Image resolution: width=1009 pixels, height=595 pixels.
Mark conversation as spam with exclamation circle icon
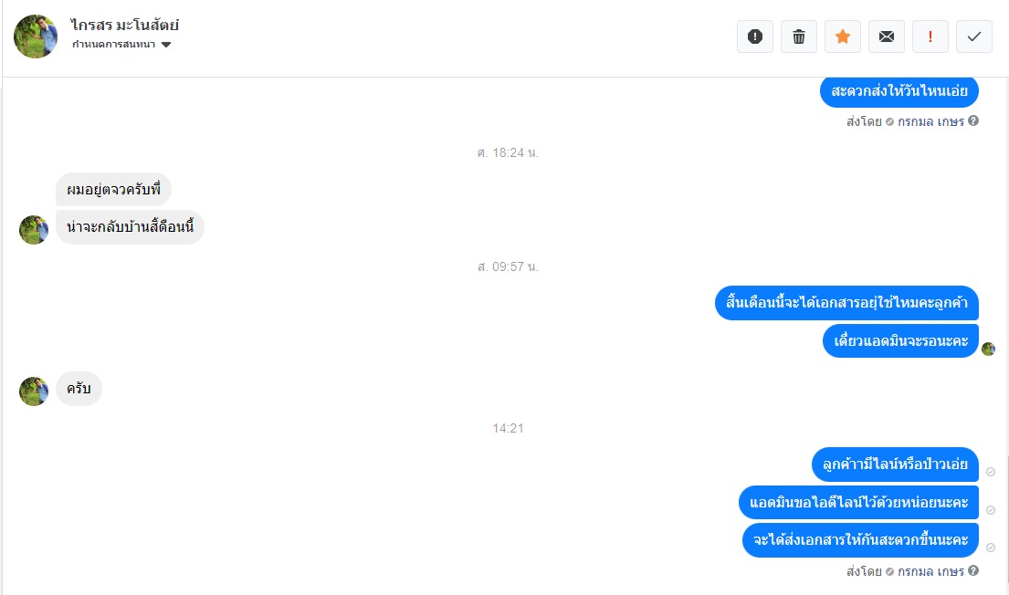pyautogui.click(x=755, y=37)
